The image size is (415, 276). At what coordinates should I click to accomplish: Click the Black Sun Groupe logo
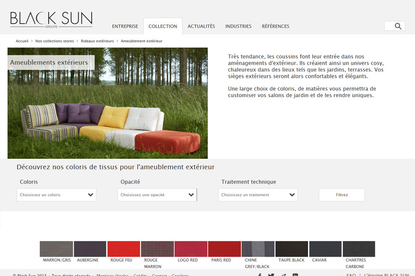coord(51,20)
